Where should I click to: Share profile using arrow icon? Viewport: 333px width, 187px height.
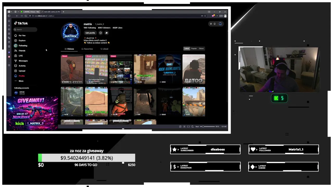point(106,33)
